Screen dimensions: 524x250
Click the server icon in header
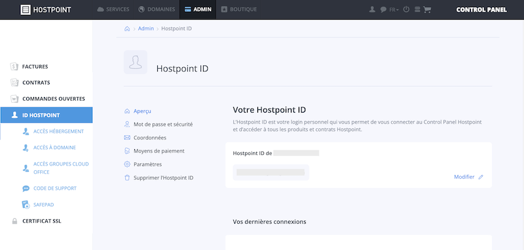[417, 10]
